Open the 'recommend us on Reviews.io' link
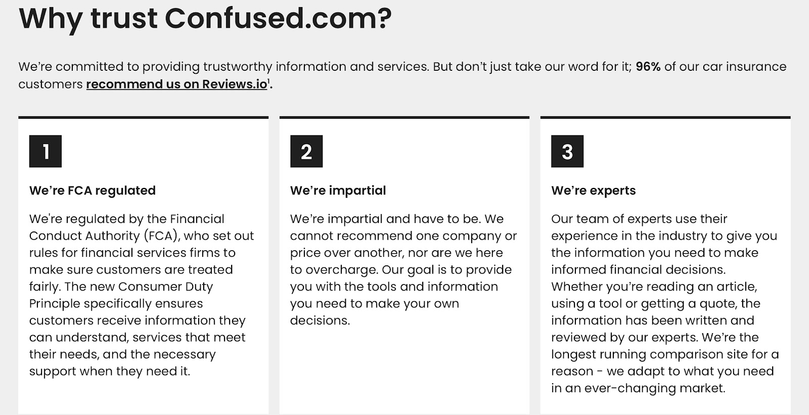The image size is (809, 415). [x=176, y=84]
